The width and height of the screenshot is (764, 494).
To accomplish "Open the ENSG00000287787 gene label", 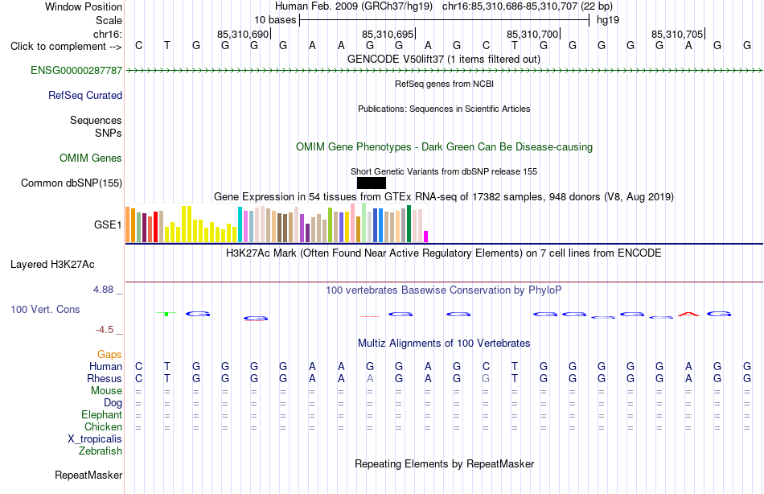I will 76,70.
